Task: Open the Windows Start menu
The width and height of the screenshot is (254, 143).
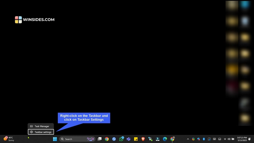Action: 55,139
